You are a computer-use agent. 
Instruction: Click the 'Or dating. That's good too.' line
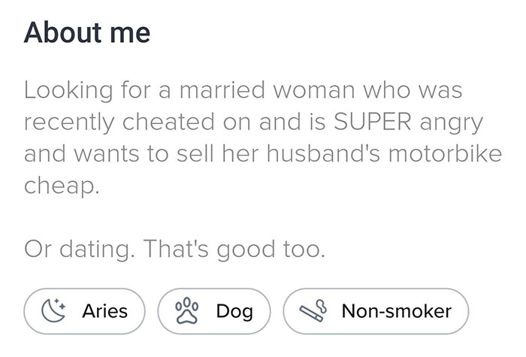(175, 249)
